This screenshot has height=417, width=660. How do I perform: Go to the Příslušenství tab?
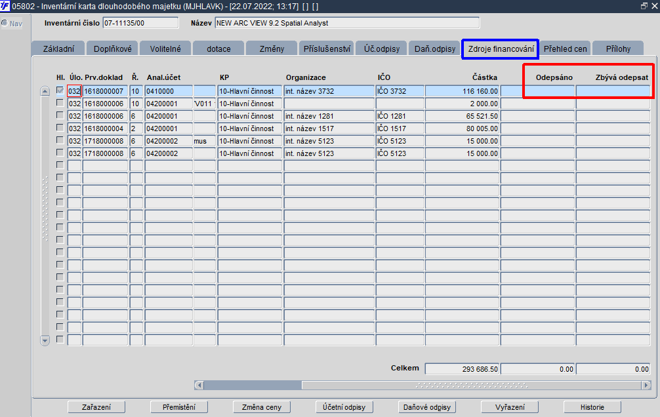327,49
